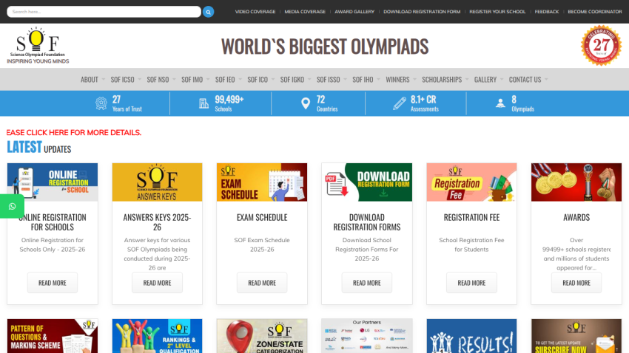
Task: Open Zone/State Categorization thumbnail
Action: click(262, 336)
